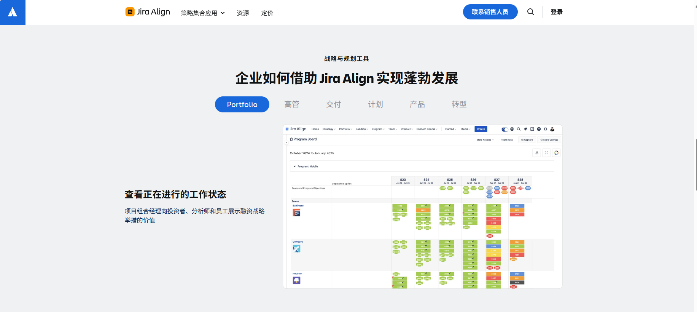697x312 pixels.
Task: Switch to the 交付 tab
Action: (x=334, y=104)
